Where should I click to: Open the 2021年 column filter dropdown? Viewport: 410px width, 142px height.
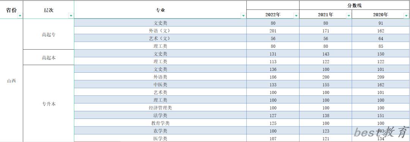click(x=348, y=16)
